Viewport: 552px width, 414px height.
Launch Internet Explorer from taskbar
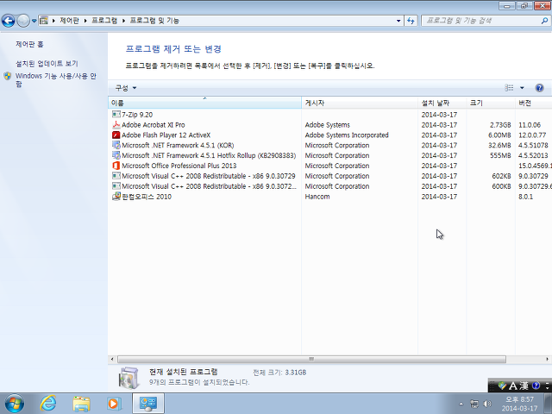[48, 404]
